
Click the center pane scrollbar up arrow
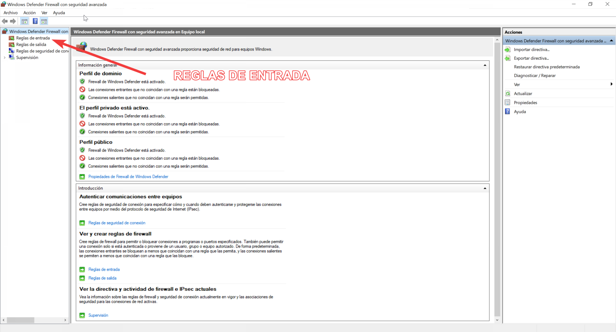coord(497,40)
